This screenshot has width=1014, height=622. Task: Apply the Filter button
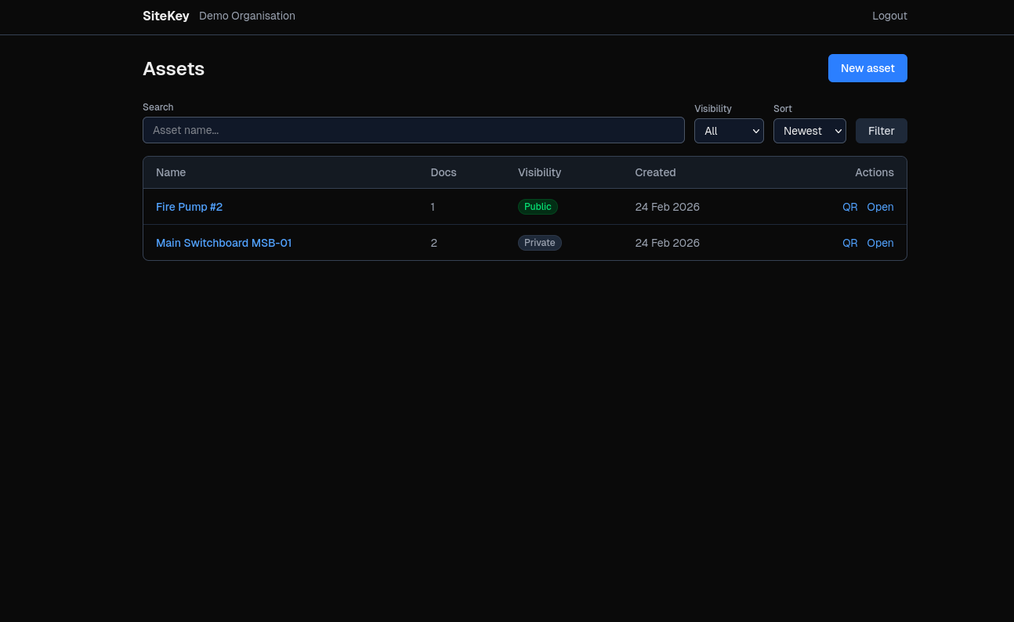tap(881, 131)
